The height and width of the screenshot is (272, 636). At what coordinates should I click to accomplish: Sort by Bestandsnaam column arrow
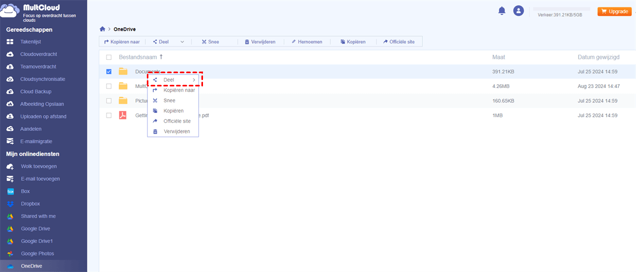point(161,57)
